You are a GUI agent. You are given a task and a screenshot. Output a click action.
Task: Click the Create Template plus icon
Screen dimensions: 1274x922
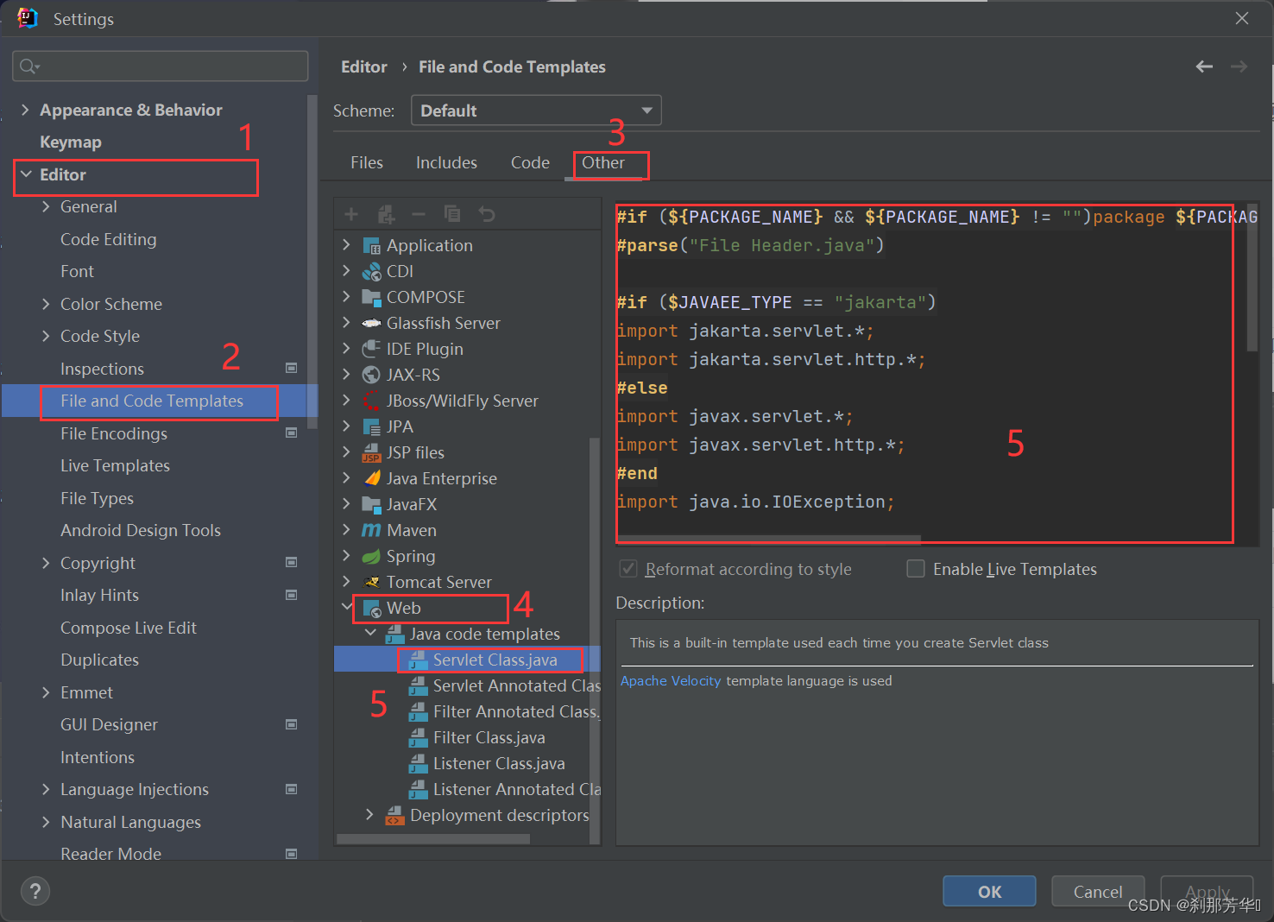350,214
